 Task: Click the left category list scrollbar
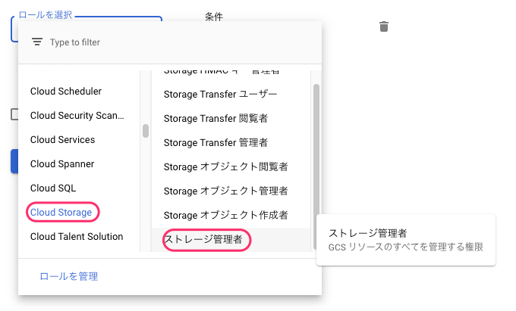click(x=146, y=131)
